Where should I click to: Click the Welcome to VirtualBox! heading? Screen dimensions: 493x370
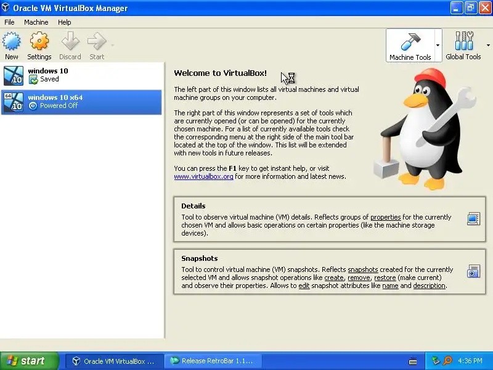pos(221,73)
